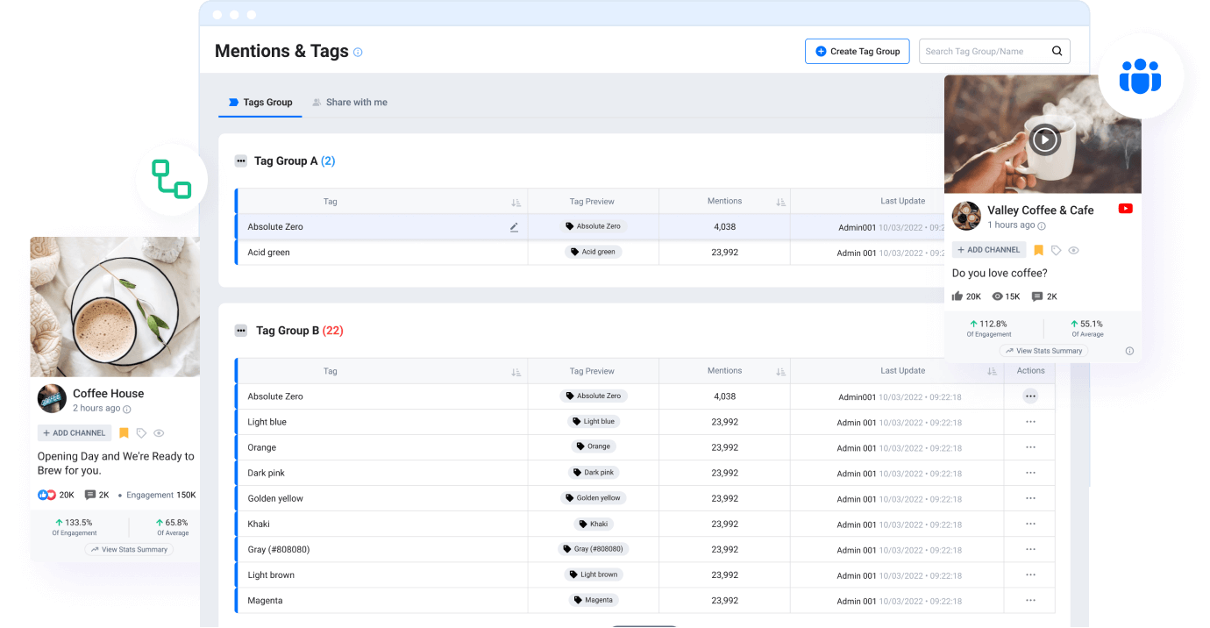Bookmark the Valley Coffee & Cafe post
The image size is (1210, 628).
(x=1038, y=250)
